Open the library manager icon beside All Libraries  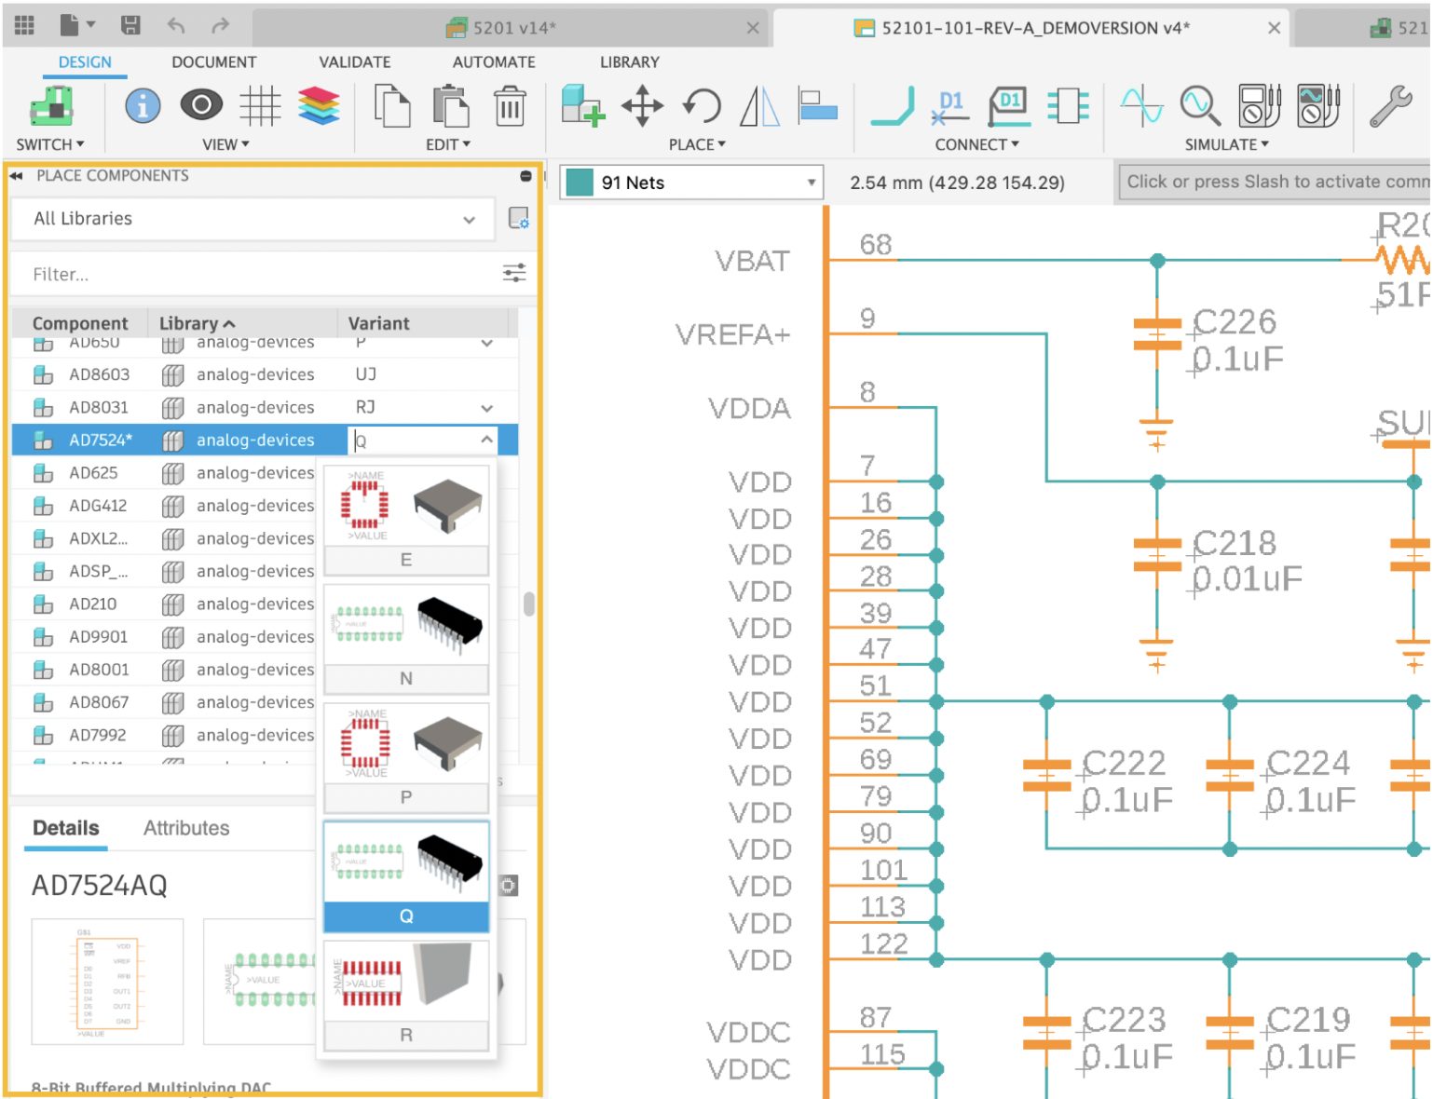pos(518,219)
